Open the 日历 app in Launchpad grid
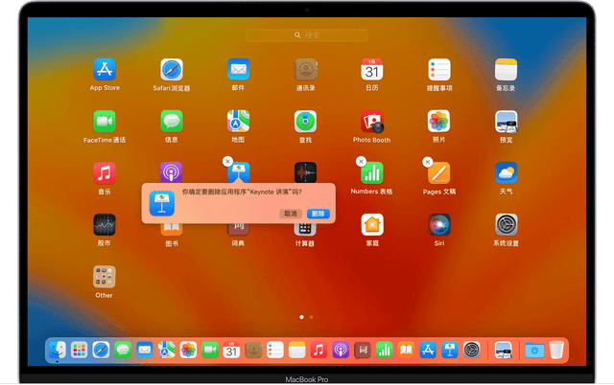 372,70
